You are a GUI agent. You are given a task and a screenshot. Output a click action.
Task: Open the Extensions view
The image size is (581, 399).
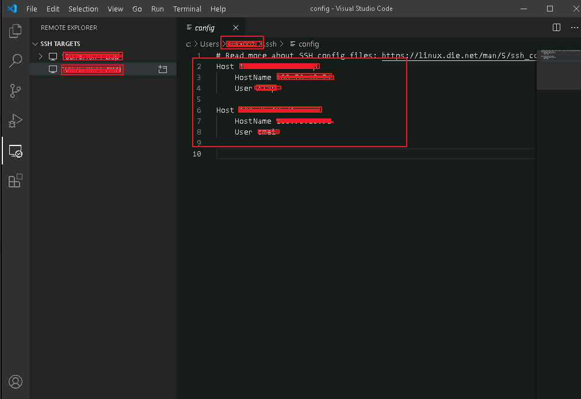tap(15, 181)
